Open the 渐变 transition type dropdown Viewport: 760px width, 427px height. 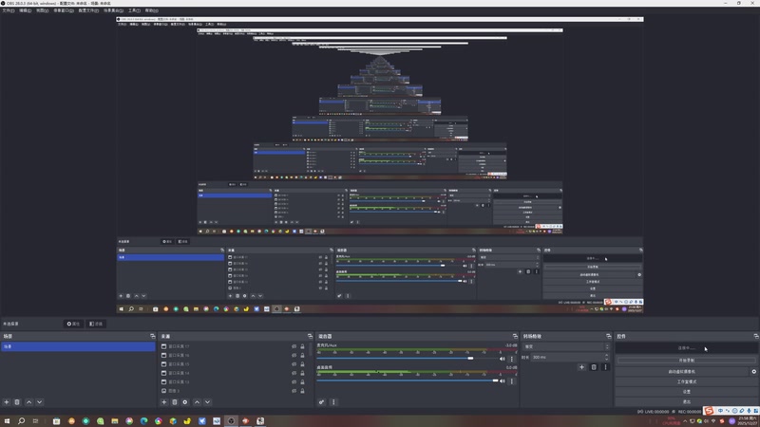pyautogui.click(x=566, y=346)
